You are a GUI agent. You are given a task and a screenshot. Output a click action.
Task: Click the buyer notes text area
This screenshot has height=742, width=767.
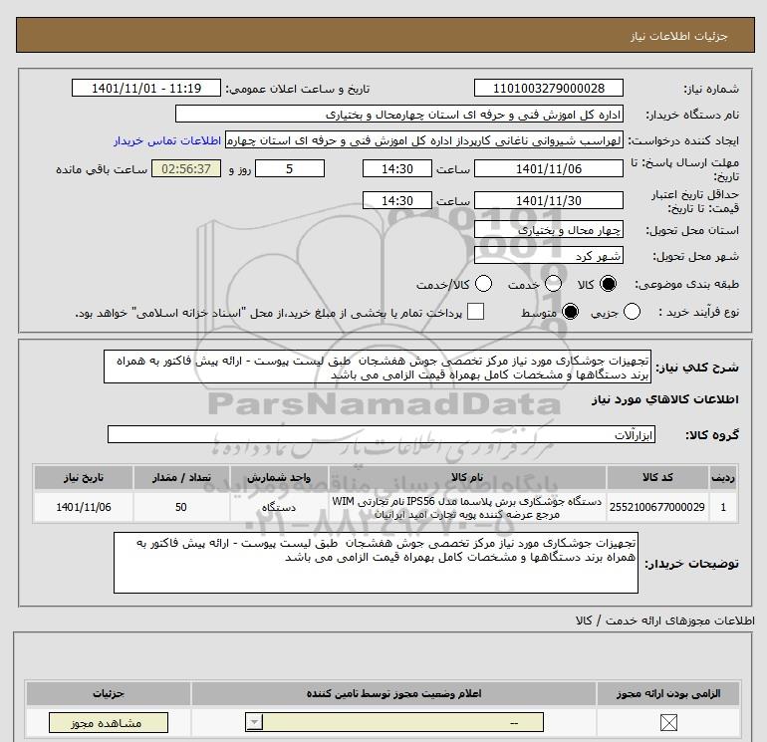pyautogui.click(x=376, y=563)
